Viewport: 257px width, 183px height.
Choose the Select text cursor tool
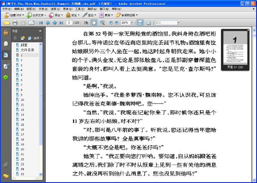(86, 23)
